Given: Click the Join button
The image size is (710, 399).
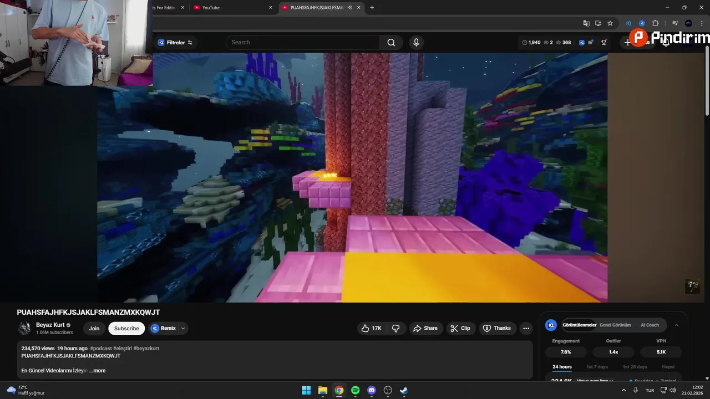Looking at the screenshot, I should [x=94, y=328].
